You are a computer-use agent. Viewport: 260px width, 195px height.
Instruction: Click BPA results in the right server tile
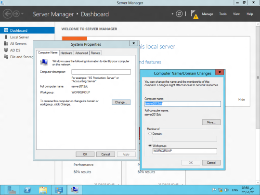(146, 172)
